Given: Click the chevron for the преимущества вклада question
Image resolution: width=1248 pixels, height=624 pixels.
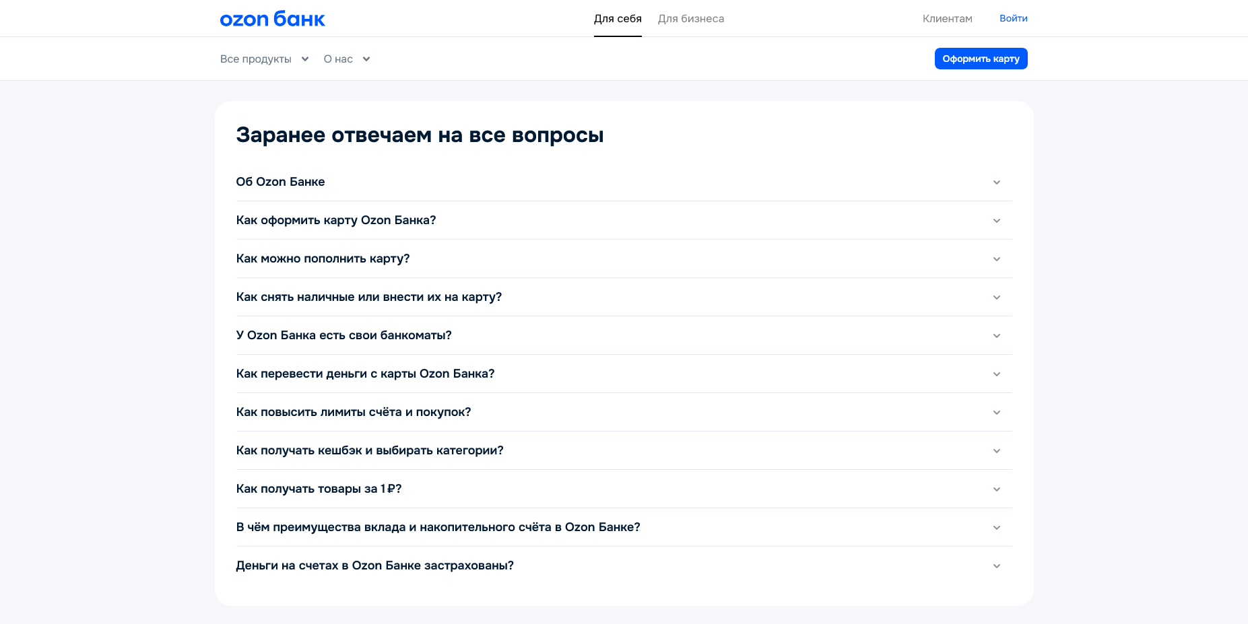Looking at the screenshot, I should coord(997,528).
